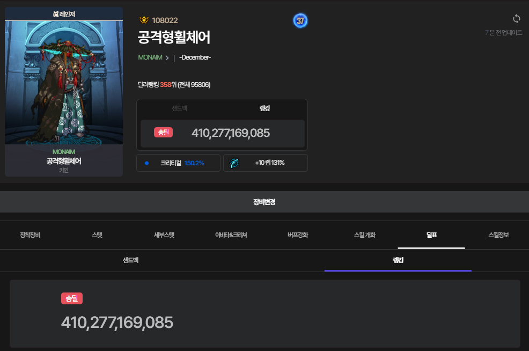Open the 샌드백 sub-tab below 딜표
The height and width of the screenshot is (351, 529).
130,260
